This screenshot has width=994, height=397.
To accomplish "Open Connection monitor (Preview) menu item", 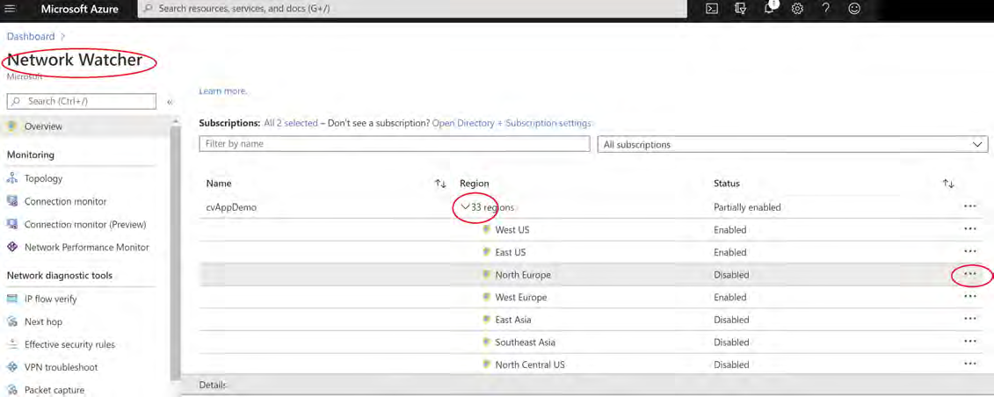I will coord(85,224).
